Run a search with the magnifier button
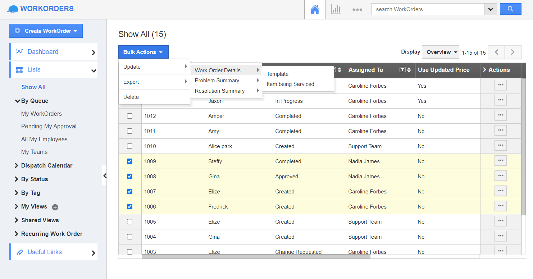 (x=510, y=9)
